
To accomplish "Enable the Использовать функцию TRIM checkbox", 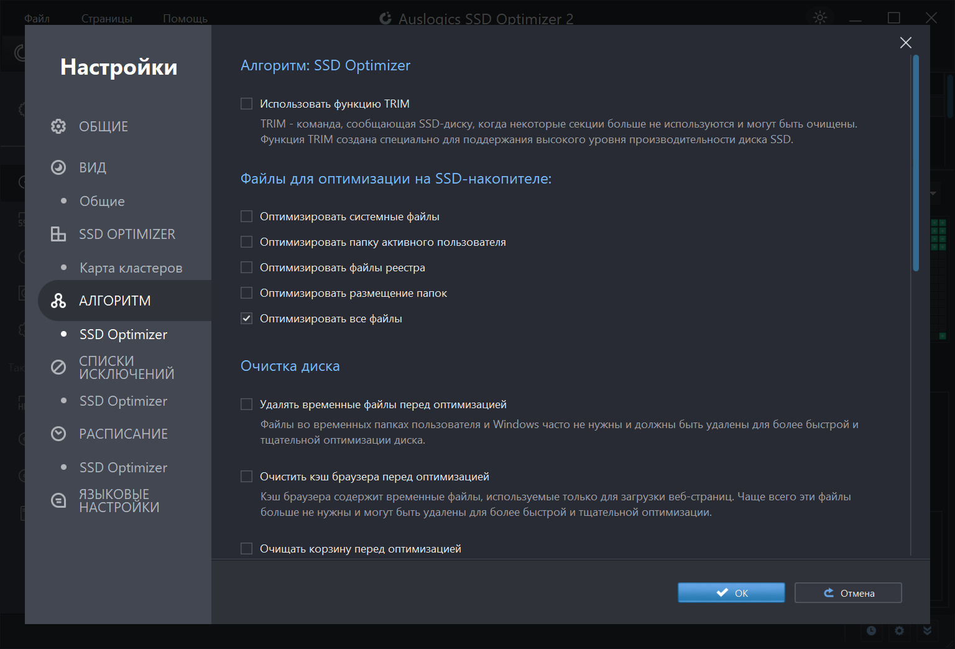I will click(x=247, y=104).
